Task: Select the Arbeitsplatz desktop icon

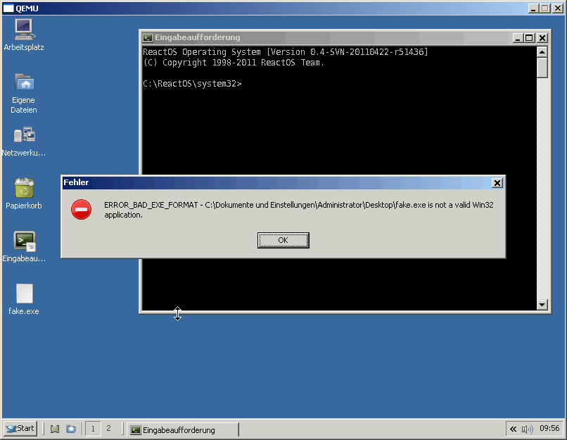Action: tap(24, 34)
